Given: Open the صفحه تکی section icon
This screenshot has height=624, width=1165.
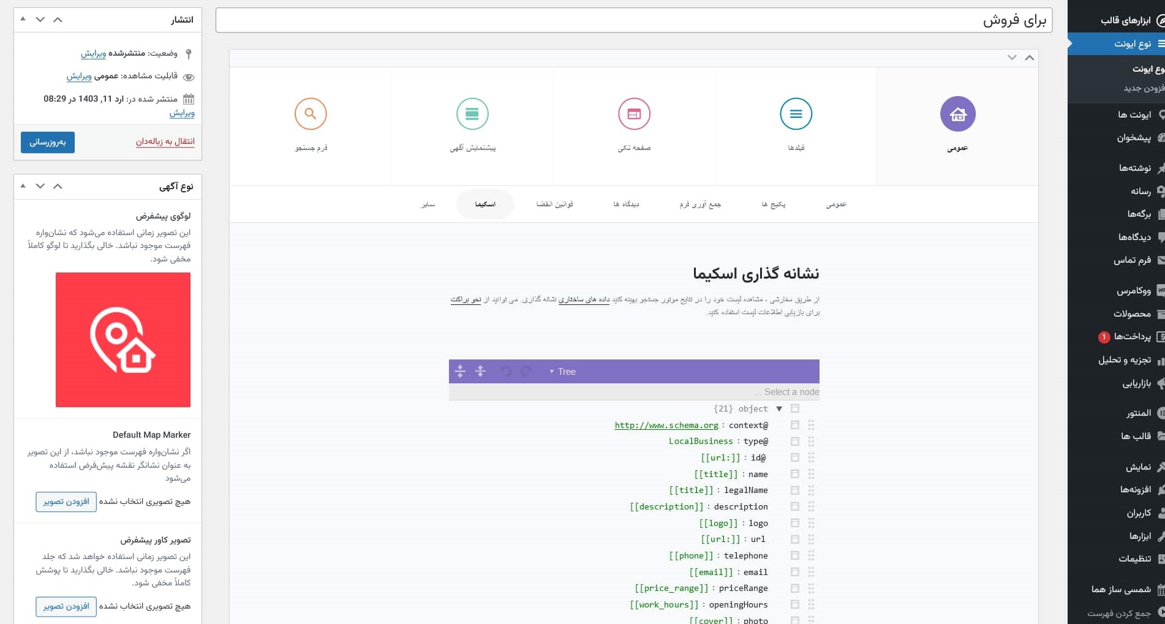Looking at the screenshot, I should click(x=634, y=114).
